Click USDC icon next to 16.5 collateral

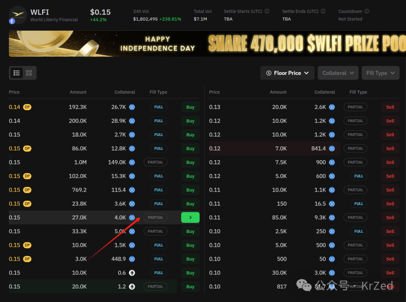[x=332, y=204]
